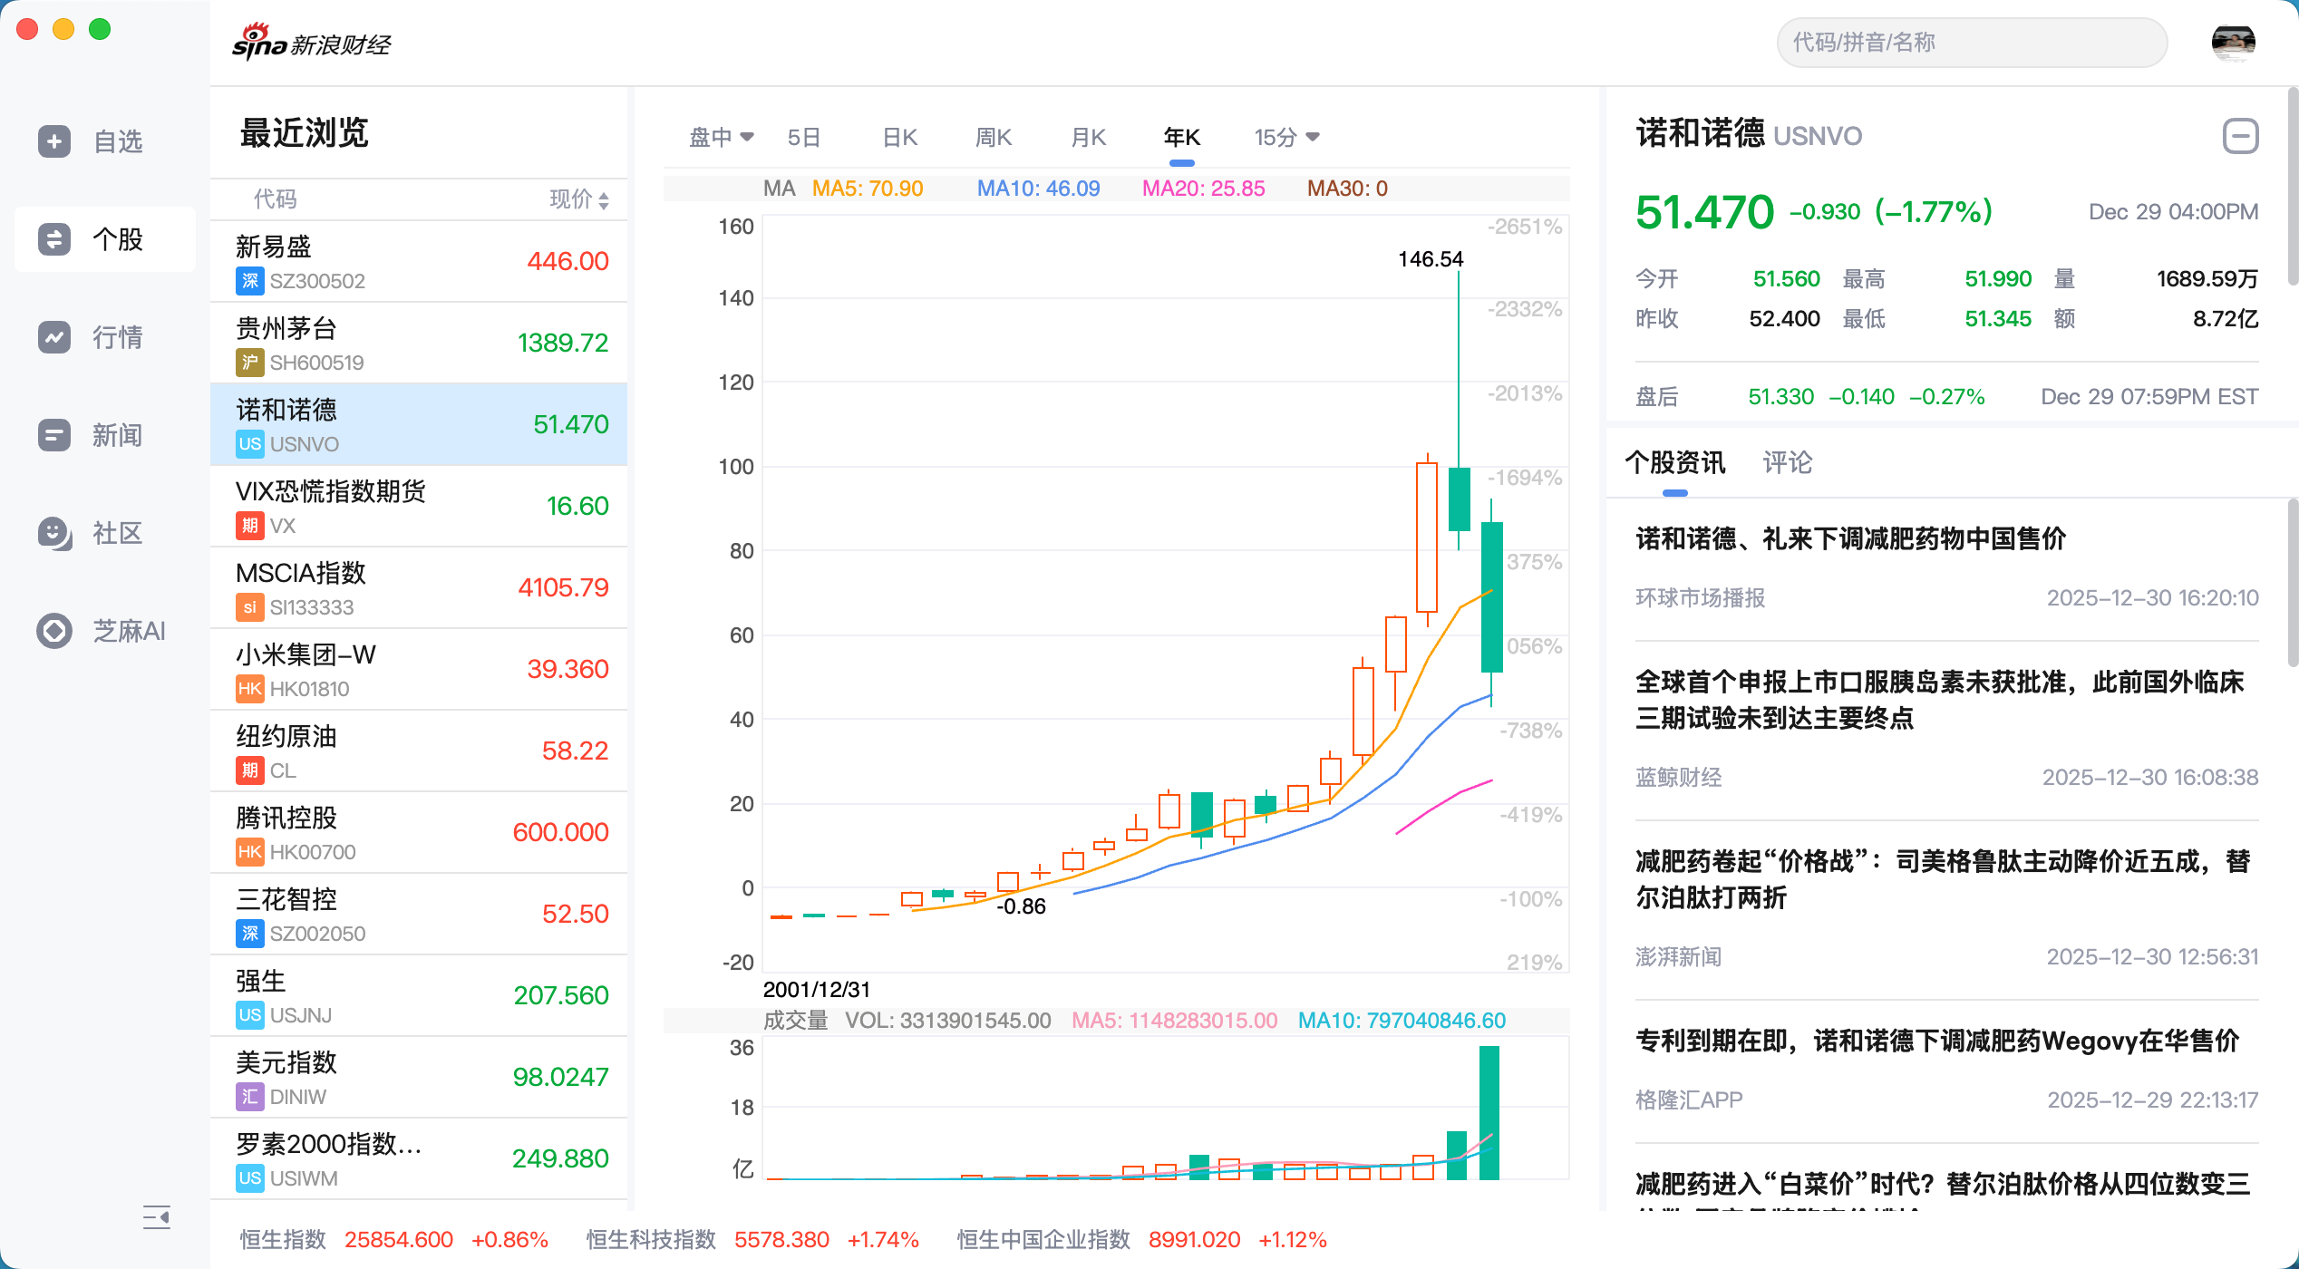Switch to the 评论 comments tab
Screen dimensions: 2299x1269
(1787, 463)
